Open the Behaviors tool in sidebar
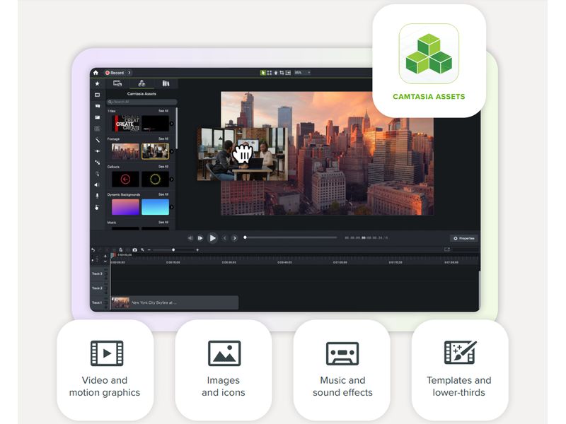The height and width of the screenshot is (424, 566). [97, 151]
